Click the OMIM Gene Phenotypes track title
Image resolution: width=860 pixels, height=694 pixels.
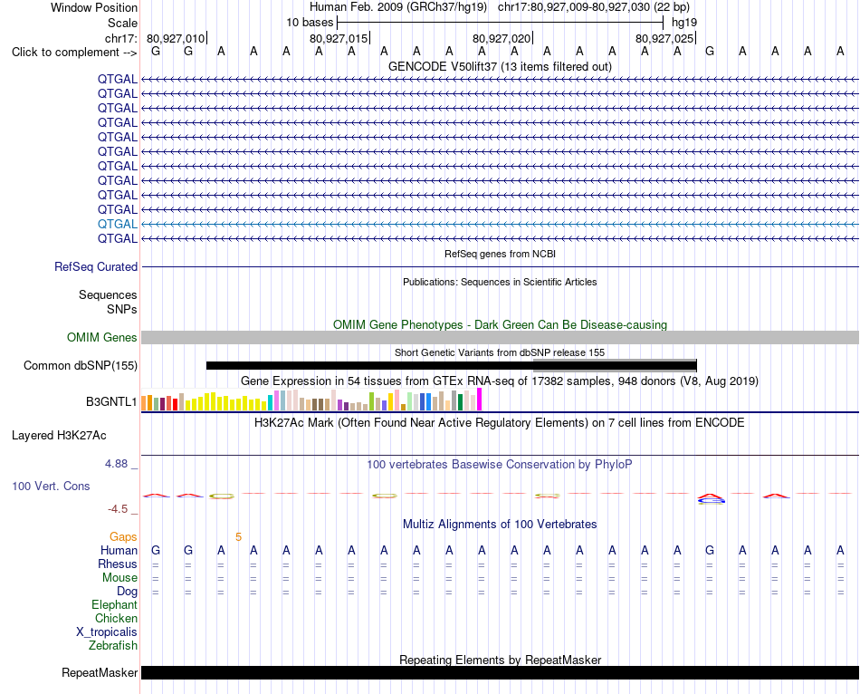(x=500, y=324)
